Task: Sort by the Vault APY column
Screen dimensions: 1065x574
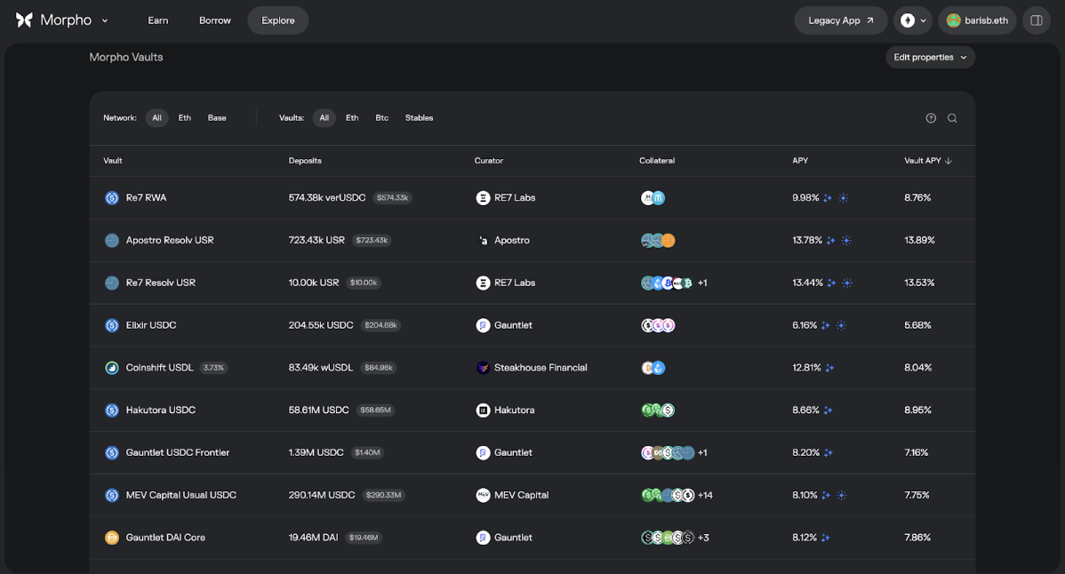Action: (x=928, y=161)
